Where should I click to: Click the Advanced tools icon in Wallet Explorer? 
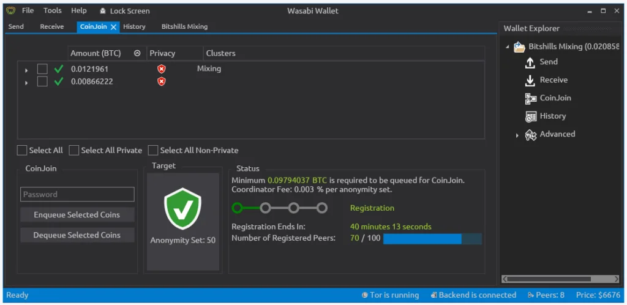coord(531,135)
